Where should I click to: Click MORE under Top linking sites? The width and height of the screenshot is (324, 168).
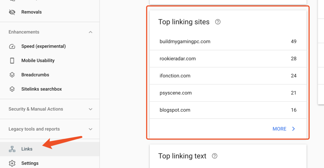(x=279, y=129)
